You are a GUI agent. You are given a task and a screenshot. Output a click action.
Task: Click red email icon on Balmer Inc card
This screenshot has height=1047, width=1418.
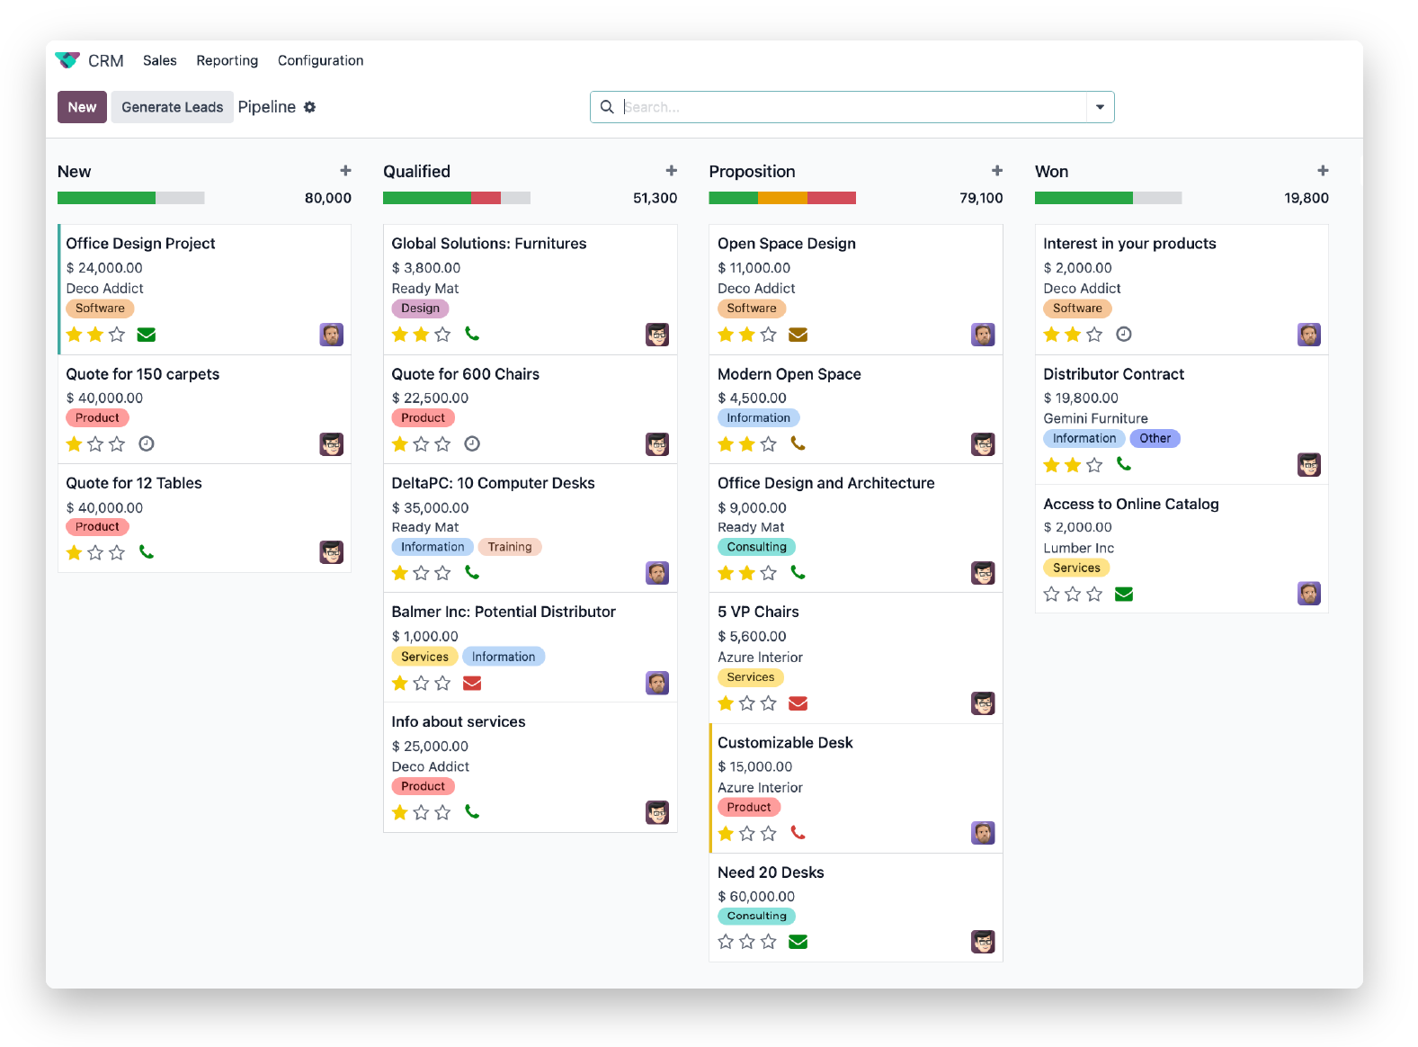[x=472, y=684]
